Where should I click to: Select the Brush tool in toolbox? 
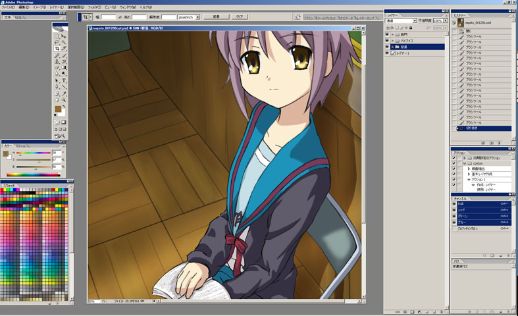[x=64, y=55]
